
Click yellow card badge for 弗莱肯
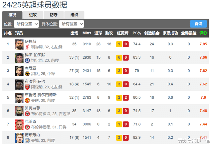click(x=119, y=124)
